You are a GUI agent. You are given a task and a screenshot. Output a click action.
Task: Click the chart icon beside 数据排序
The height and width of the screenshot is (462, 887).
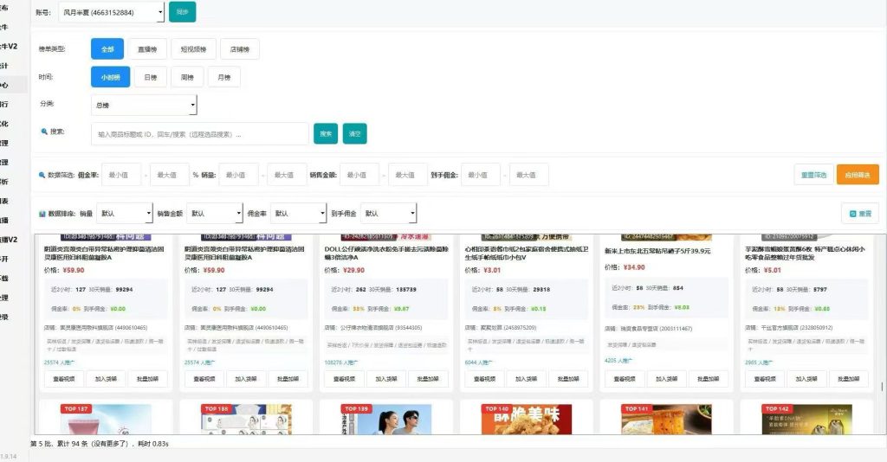pyautogui.click(x=42, y=214)
